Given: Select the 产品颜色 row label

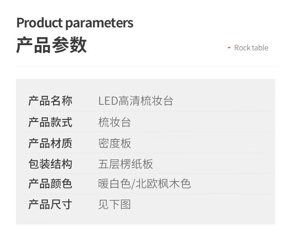Looking at the screenshot, I should [50, 184].
